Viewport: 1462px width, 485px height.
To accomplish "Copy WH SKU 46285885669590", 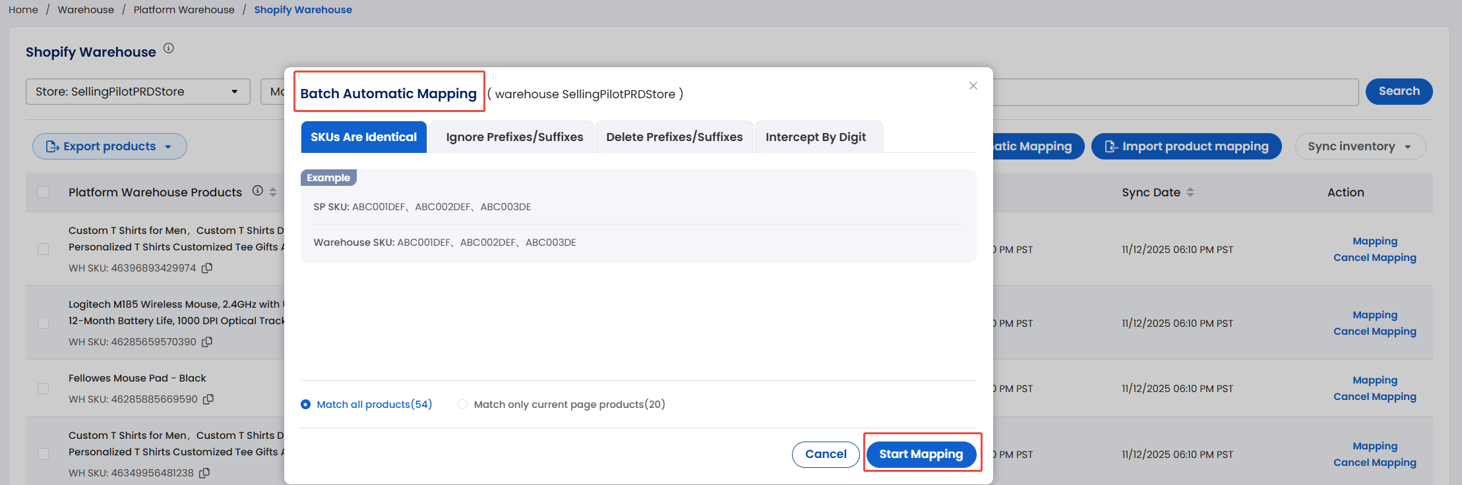I will [x=208, y=399].
